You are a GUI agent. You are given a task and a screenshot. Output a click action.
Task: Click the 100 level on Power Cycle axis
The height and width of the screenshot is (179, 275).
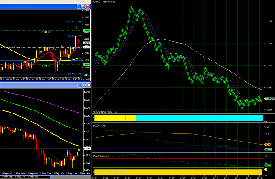pyautogui.click(x=268, y=141)
